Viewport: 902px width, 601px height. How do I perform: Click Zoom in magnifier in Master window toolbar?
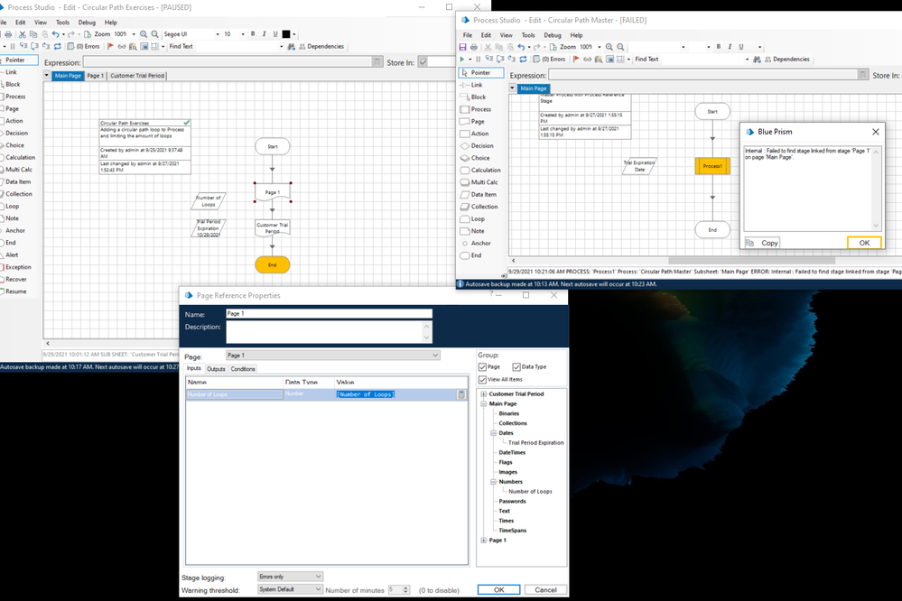[x=611, y=47]
